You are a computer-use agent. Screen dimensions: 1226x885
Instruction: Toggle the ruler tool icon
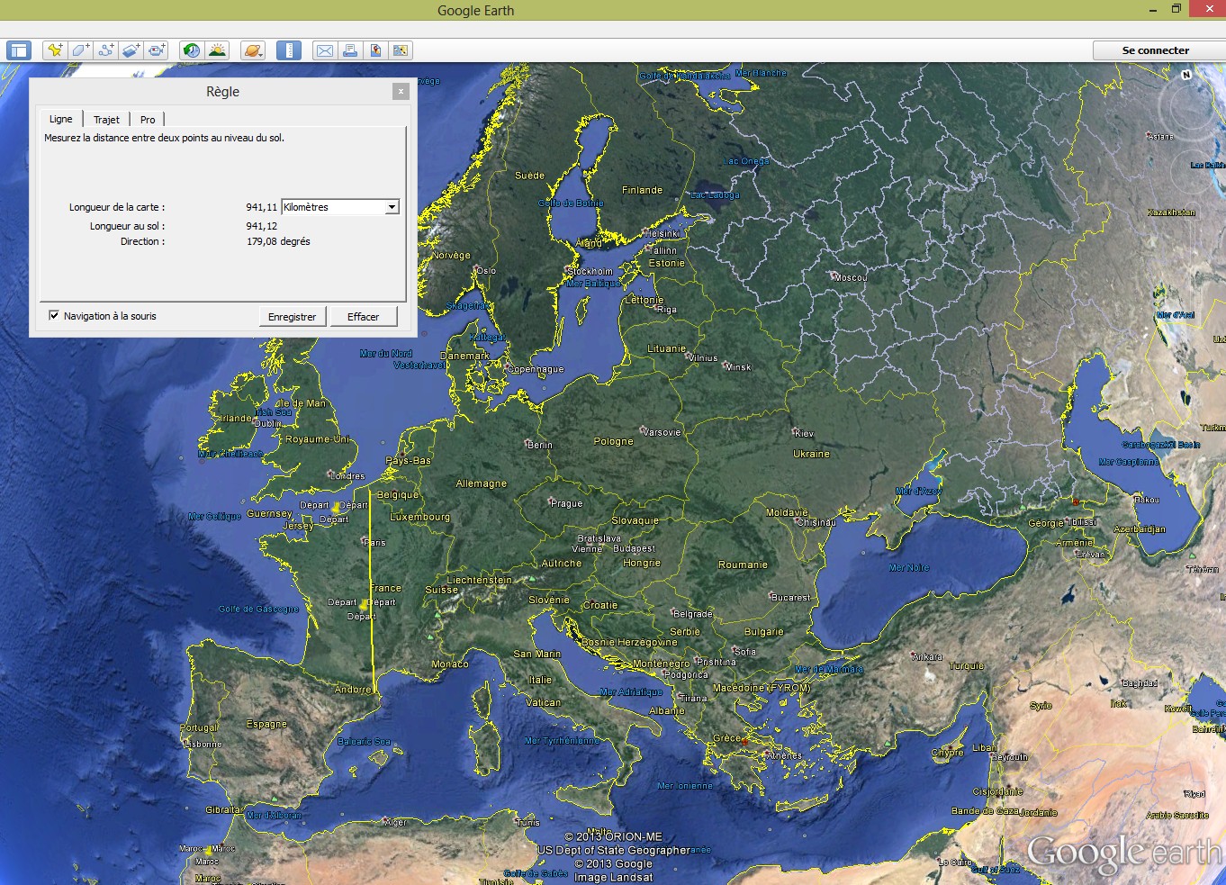click(289, 50)
